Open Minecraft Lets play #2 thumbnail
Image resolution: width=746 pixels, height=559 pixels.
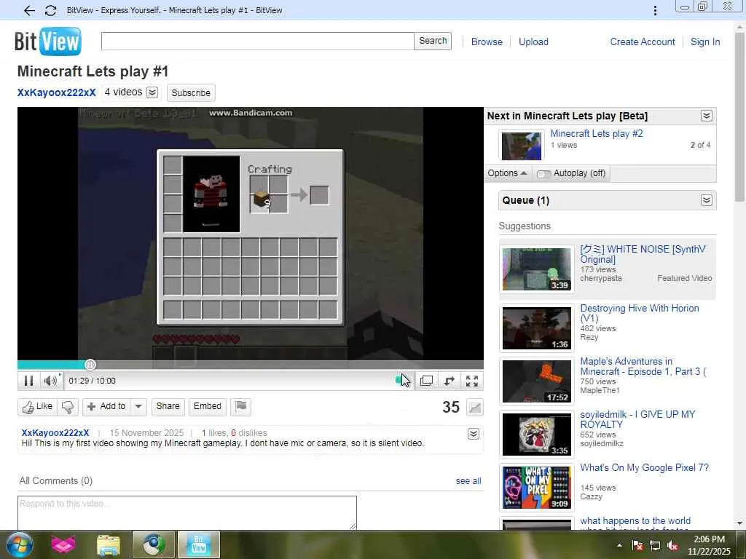[x=522, y=146]
